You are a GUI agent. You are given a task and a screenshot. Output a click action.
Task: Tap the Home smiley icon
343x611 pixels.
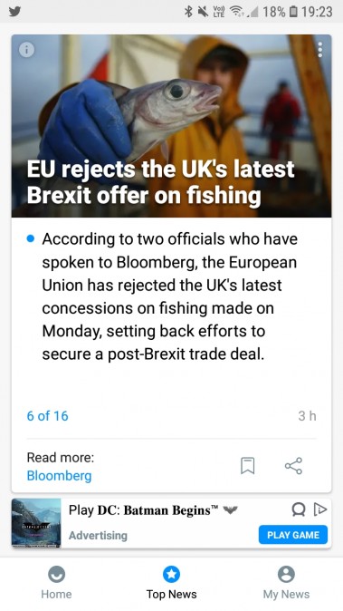(x=56, y=574)
